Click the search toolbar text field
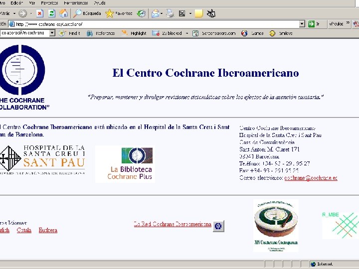 pos(25,33)
